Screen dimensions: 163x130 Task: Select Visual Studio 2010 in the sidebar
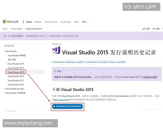pos(16,84)
